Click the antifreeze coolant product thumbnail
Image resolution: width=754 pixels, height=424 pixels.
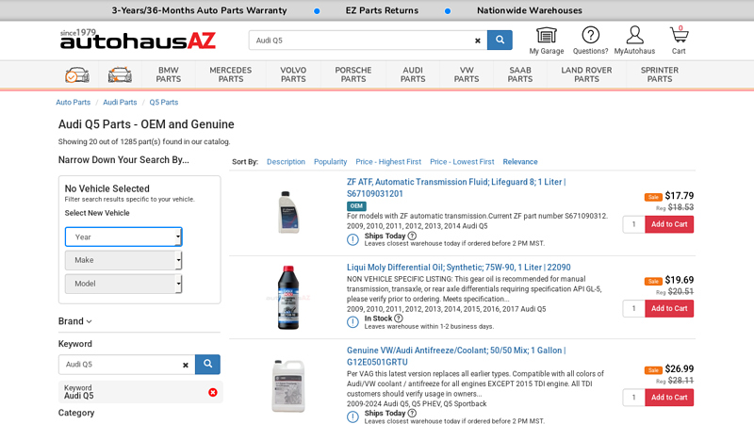pos(287,385)
